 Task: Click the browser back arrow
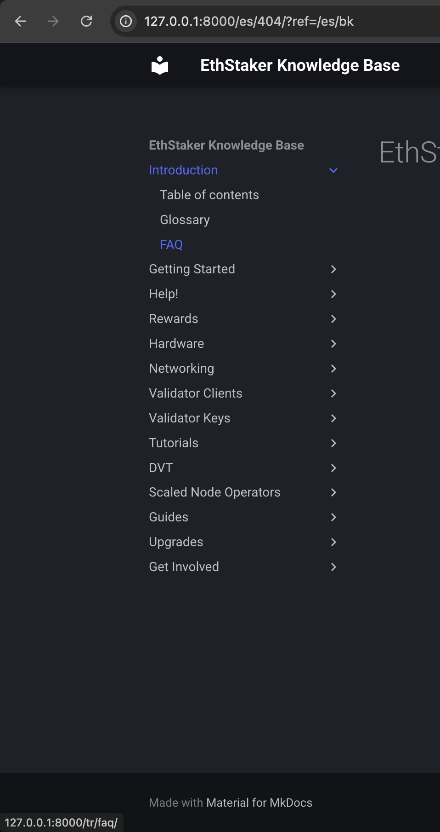click(x=20, y=21)
